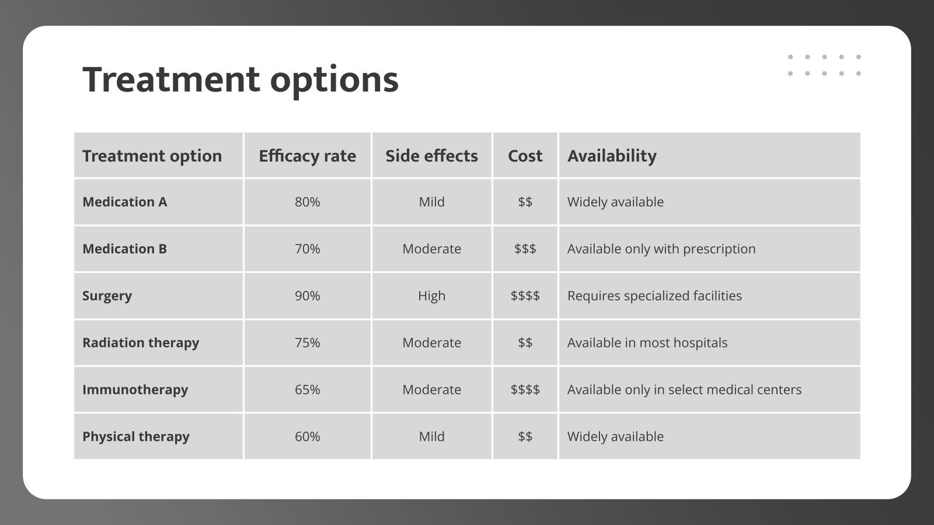Select the Treatment option column header
The width and height of the screenshot is (934, 525).
[158, 155]
